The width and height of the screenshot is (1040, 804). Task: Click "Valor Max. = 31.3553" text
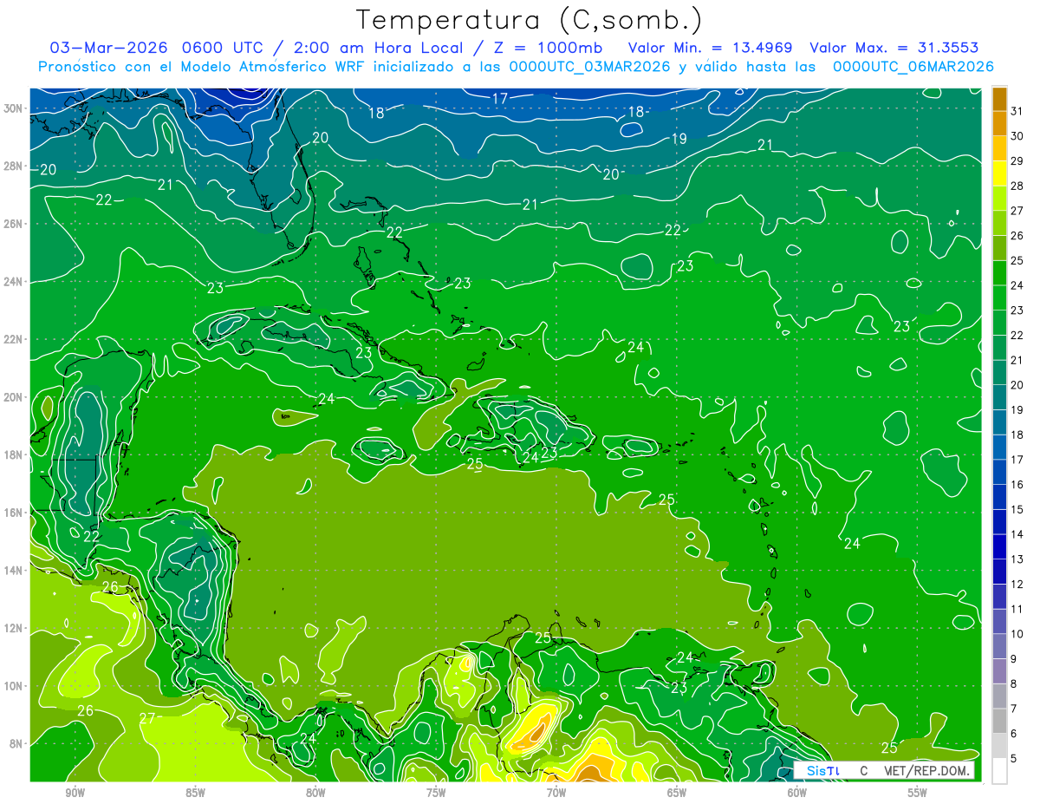[894, 47]
